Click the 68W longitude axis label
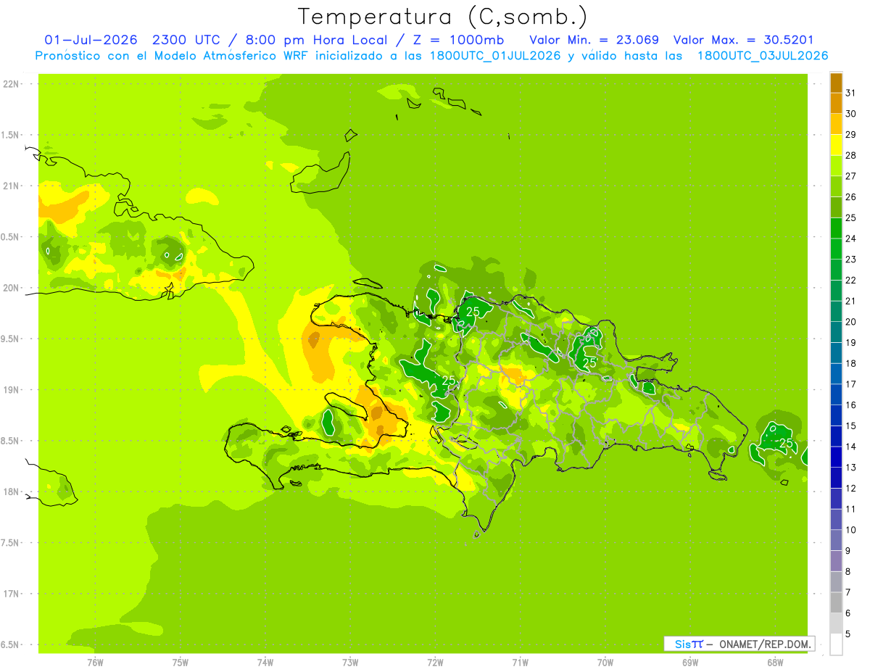The height and width of the screenshot is (672, 870). (x=775, y=662)
